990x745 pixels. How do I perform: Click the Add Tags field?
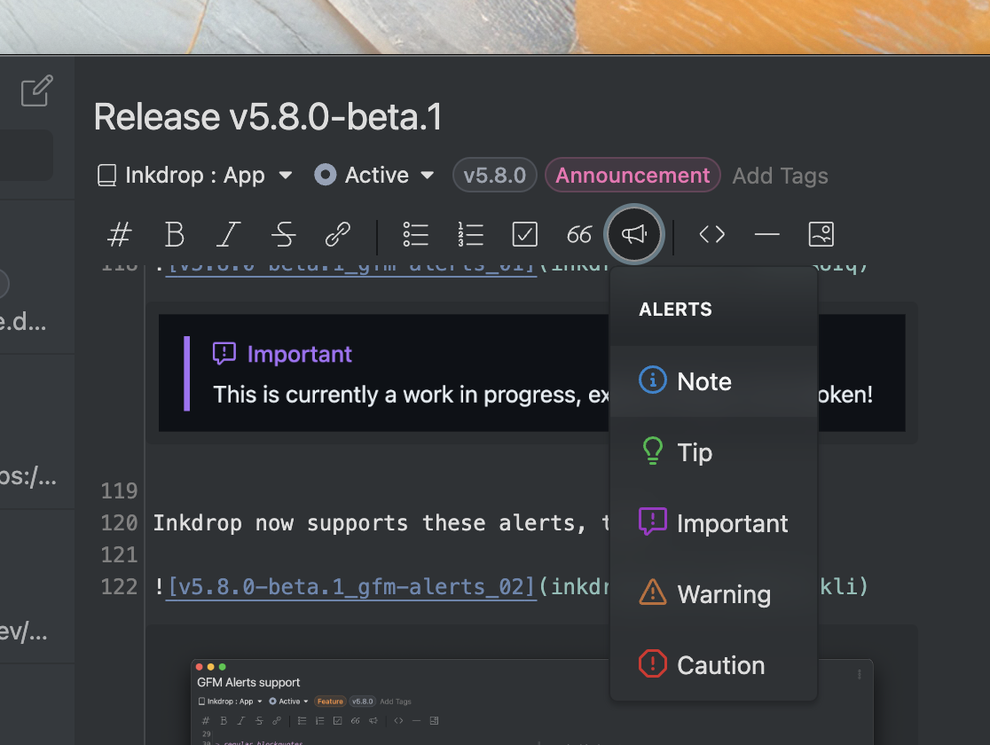pyautogui.click(x=780, y=176)
